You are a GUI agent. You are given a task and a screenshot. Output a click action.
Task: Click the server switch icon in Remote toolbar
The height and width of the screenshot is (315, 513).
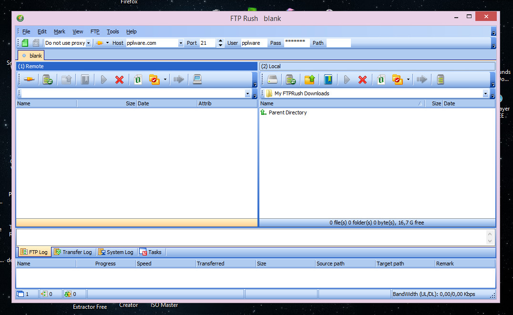(48, 80)
